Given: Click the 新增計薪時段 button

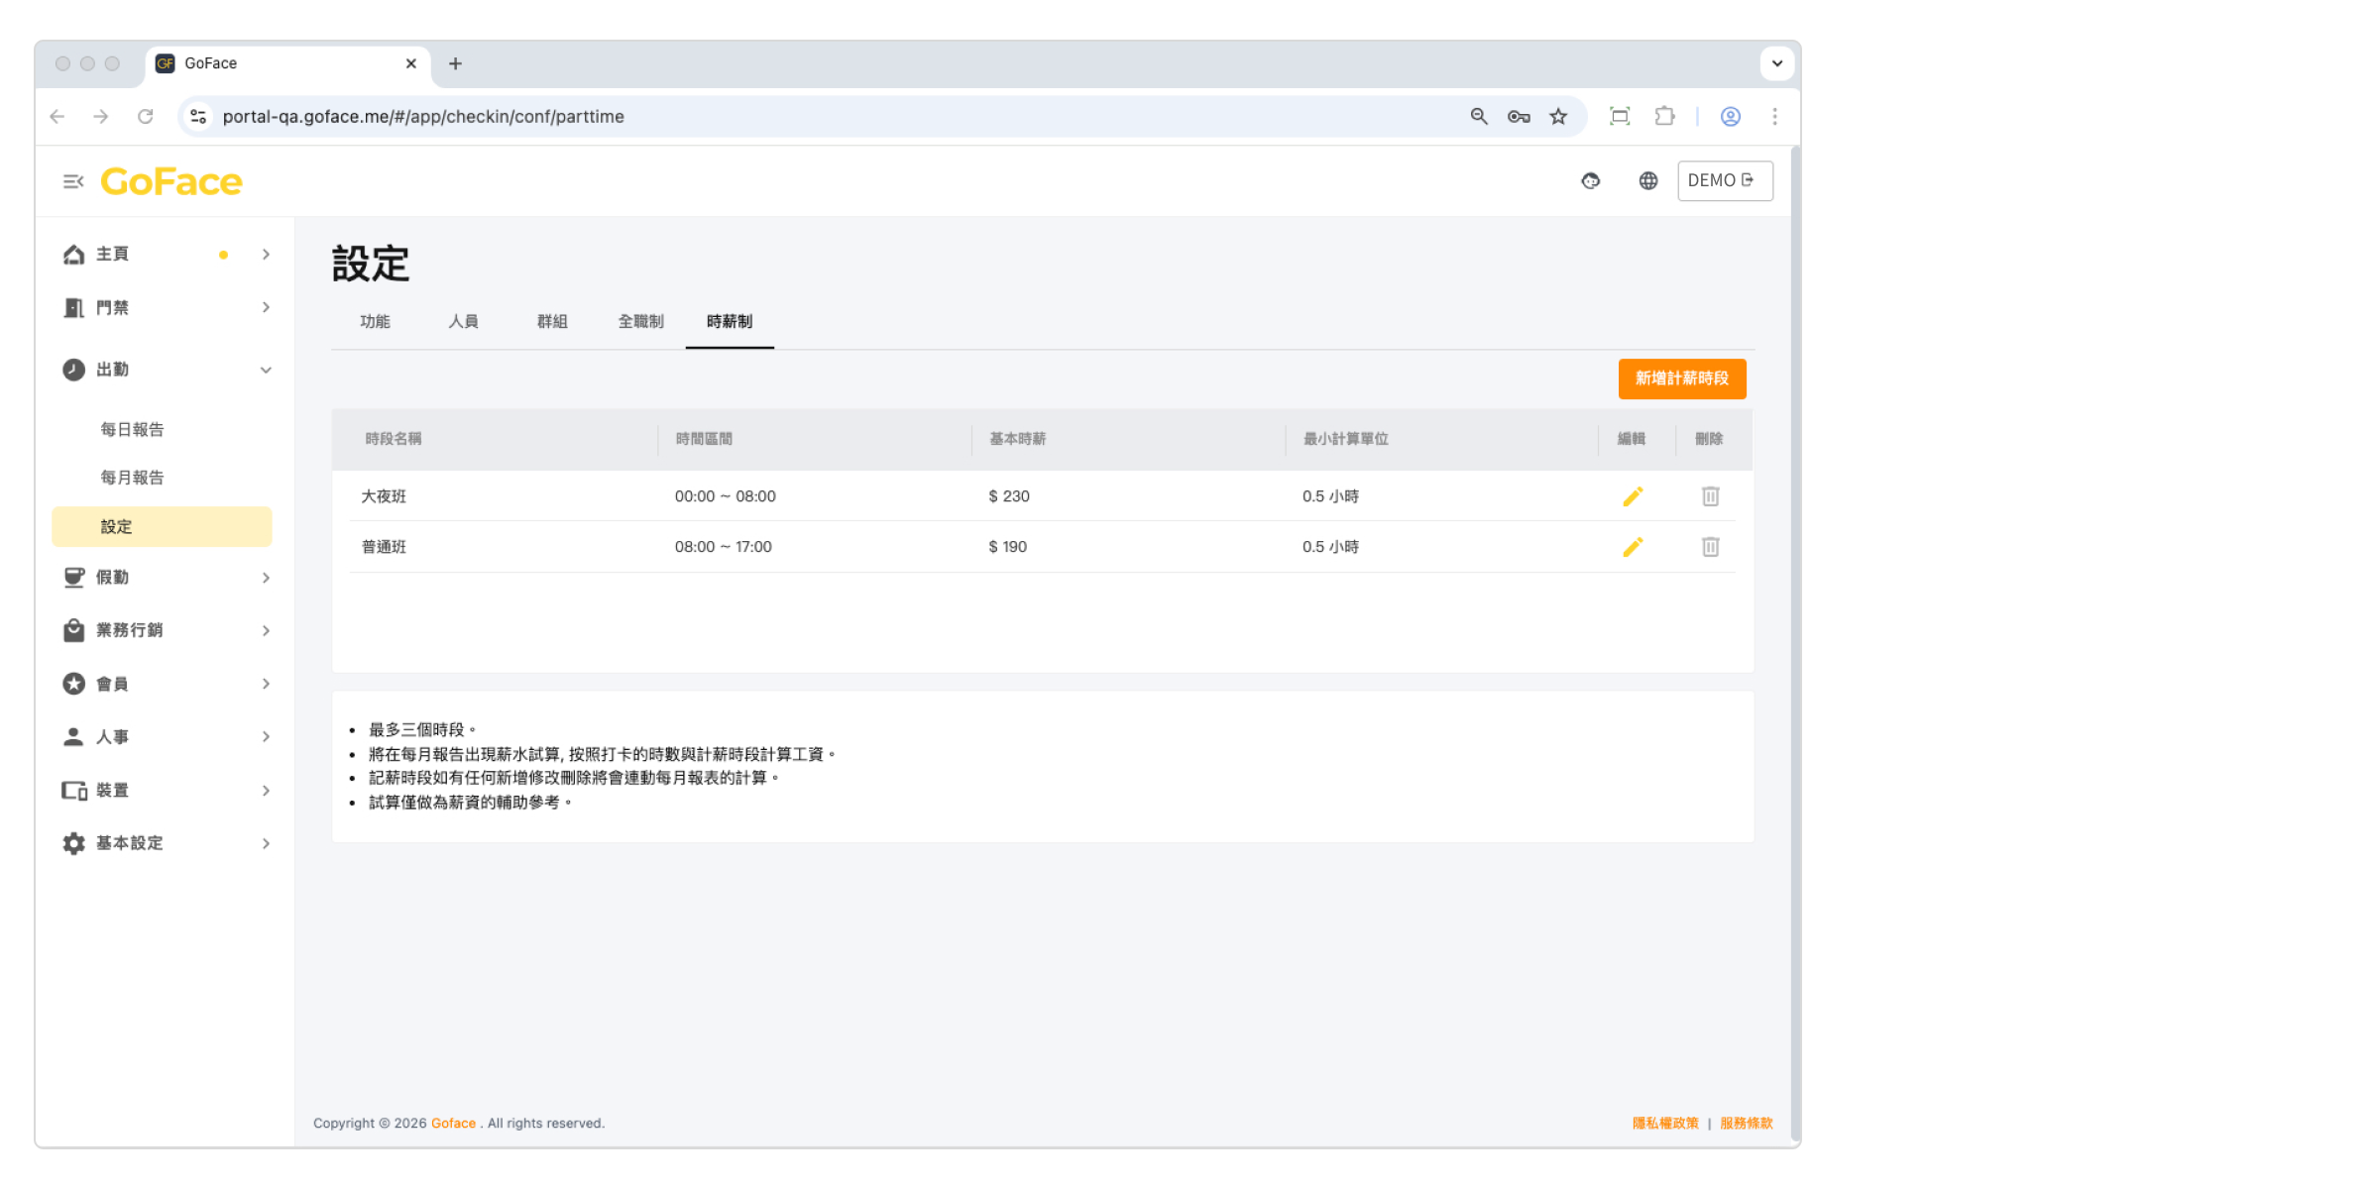Looking at the screenshot, I should 1681,378.
